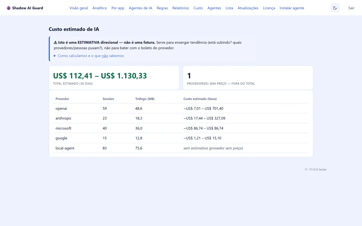Select the anthropic provider name
The width and height of the screenshot is (362, 226).
coord(63,118)
